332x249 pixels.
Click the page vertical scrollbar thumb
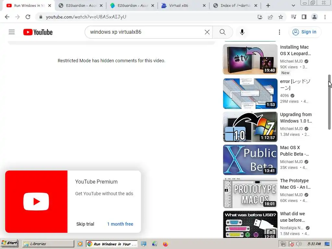click(x=329, y=102)
